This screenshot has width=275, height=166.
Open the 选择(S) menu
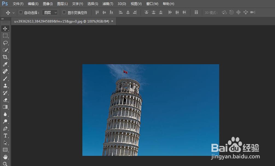tap(93, 4)
